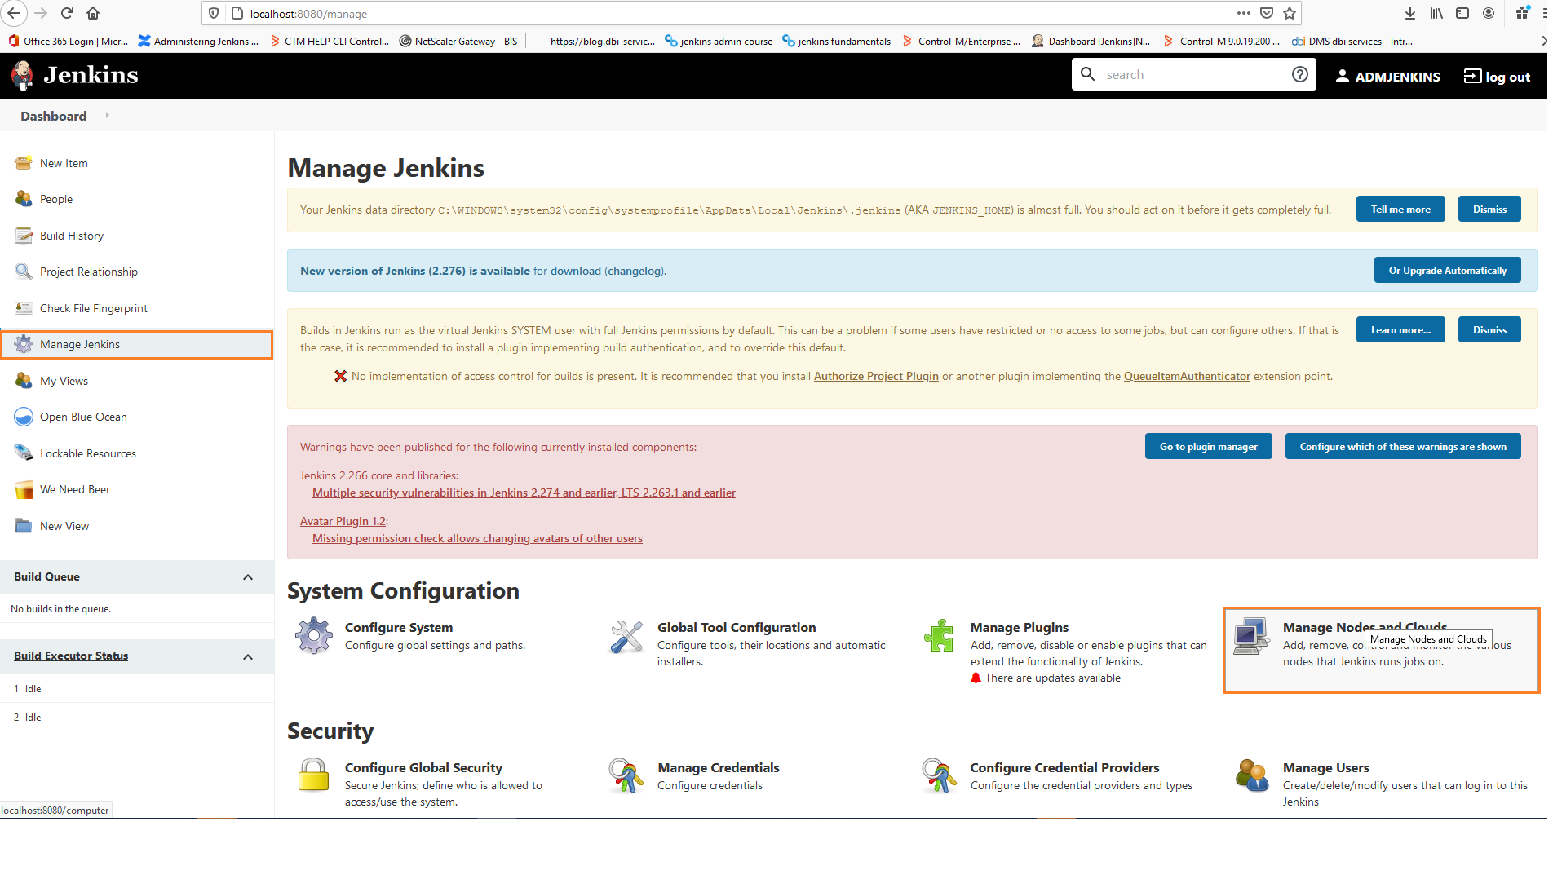This screenshot has width=1553, height=879.
Task: Click the Lockable Resources icon
Action: (24, 453)
